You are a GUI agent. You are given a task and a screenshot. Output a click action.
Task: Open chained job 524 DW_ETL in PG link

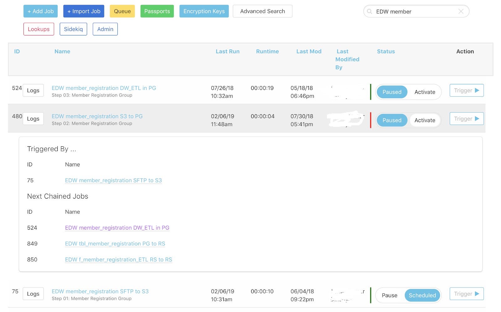[x=117, y=228]
